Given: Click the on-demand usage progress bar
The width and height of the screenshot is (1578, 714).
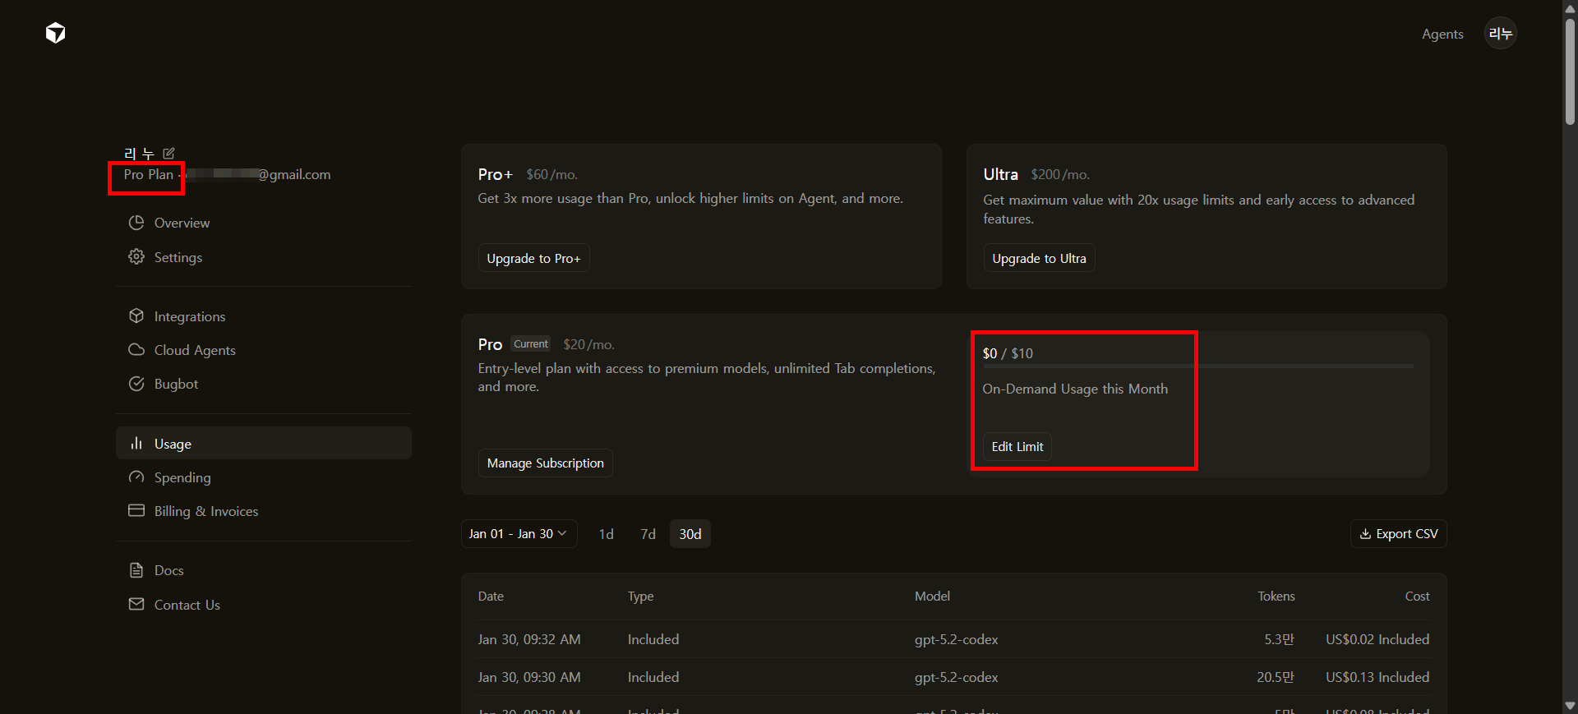Looking at the screenshot, I should tap(1198, 366).
